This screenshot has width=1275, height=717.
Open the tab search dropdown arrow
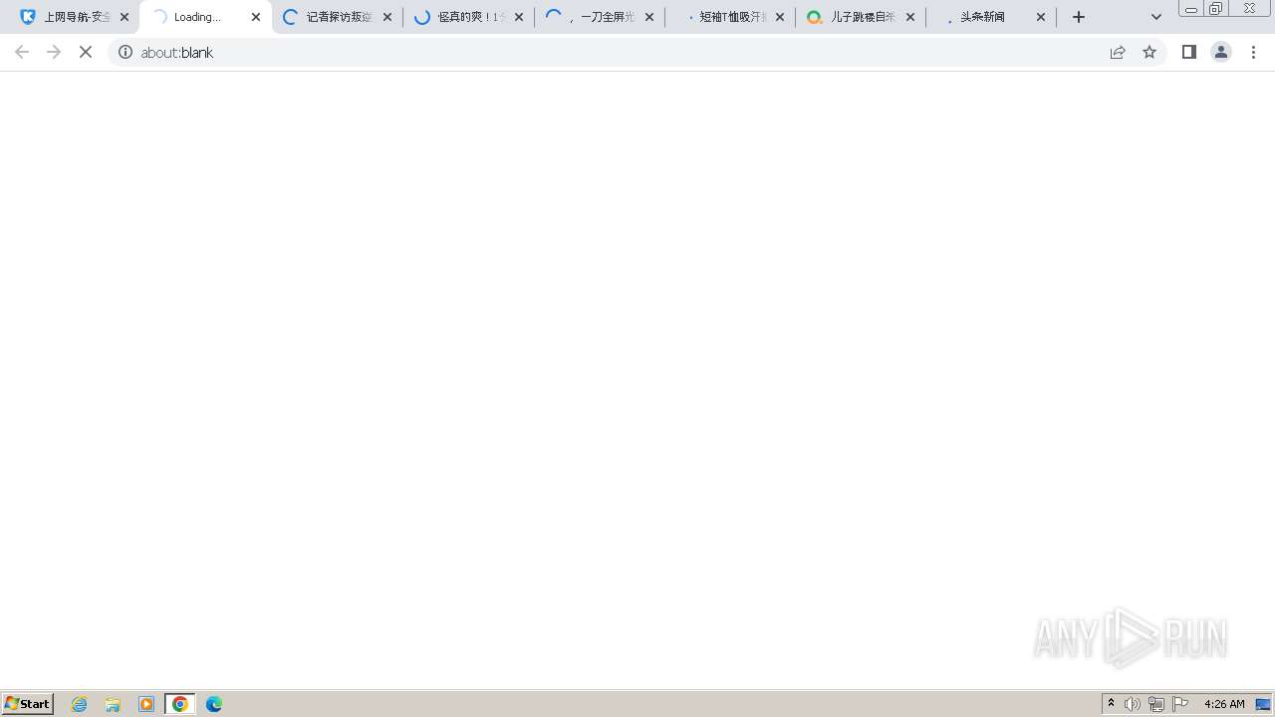coord(1156,17)
